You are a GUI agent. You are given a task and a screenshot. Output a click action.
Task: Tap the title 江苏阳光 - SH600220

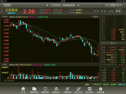[63, 5]
